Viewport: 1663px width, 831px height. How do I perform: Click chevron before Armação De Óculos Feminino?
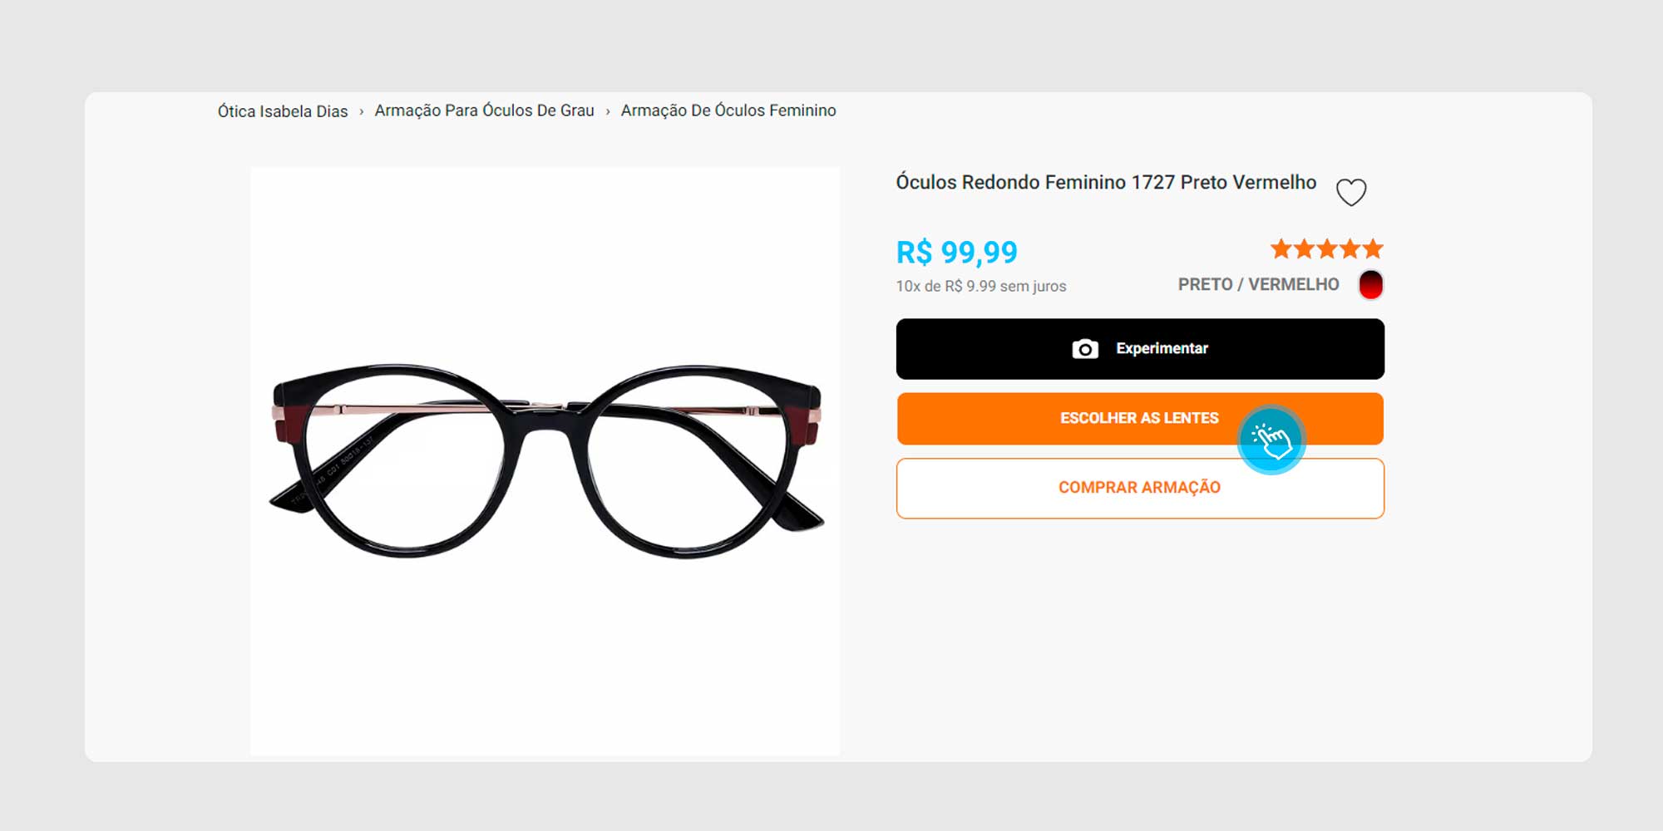click(x=608, y=111)
